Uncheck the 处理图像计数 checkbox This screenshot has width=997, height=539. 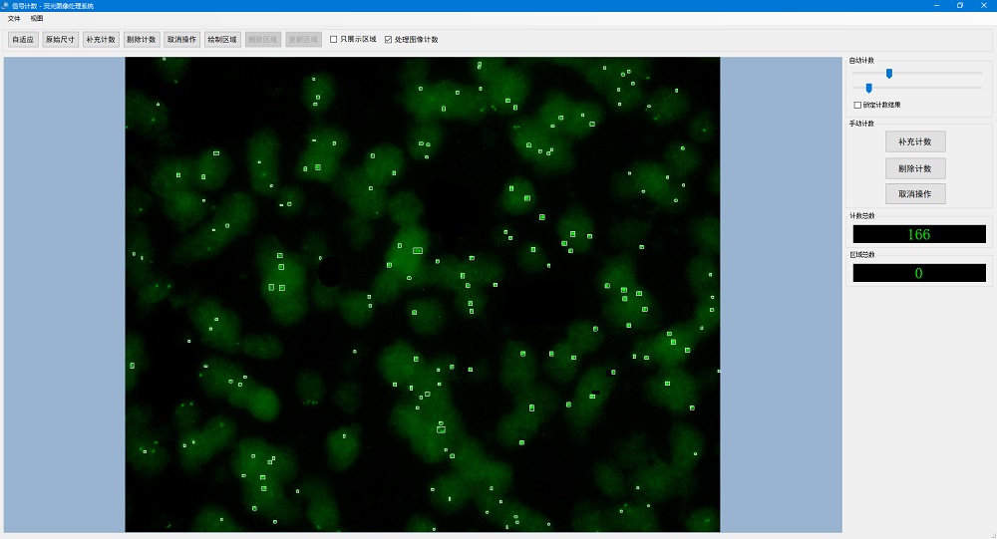389,40
